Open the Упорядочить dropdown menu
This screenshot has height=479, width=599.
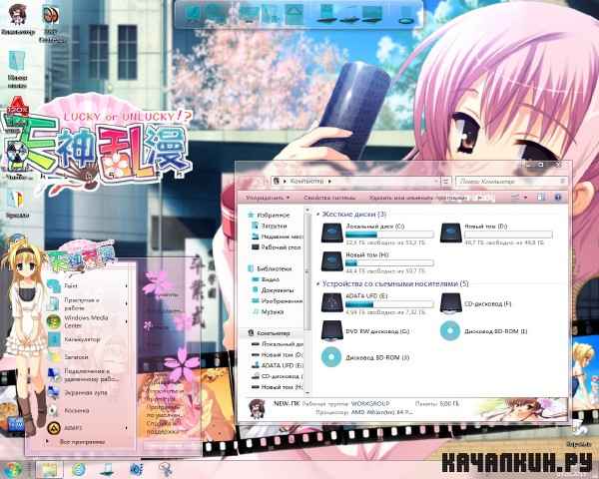coord(268,198)
